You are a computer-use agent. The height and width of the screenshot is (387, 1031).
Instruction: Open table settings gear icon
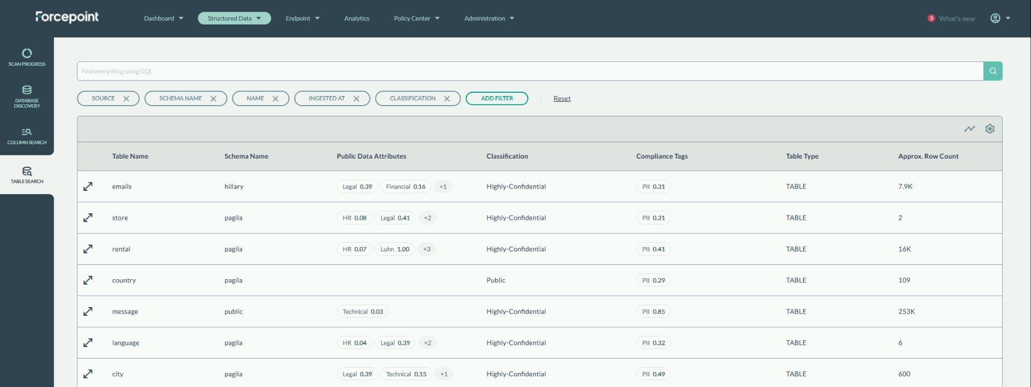pos(990,129)
